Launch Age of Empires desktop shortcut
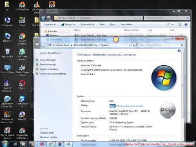Viewport: 196px width, 147px height. pyautogui.click(x=7, y=86)
